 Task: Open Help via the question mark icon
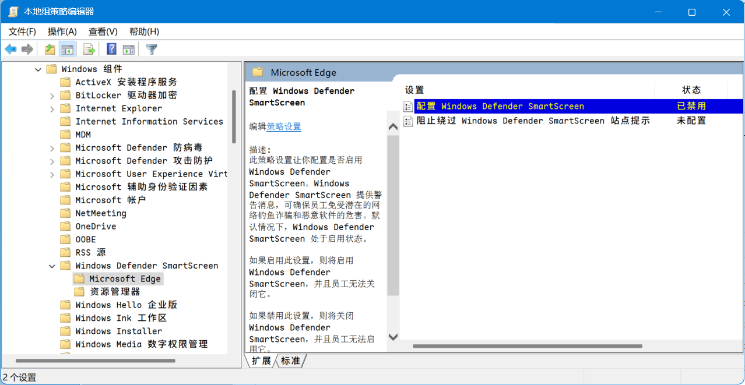coord(112,50)
